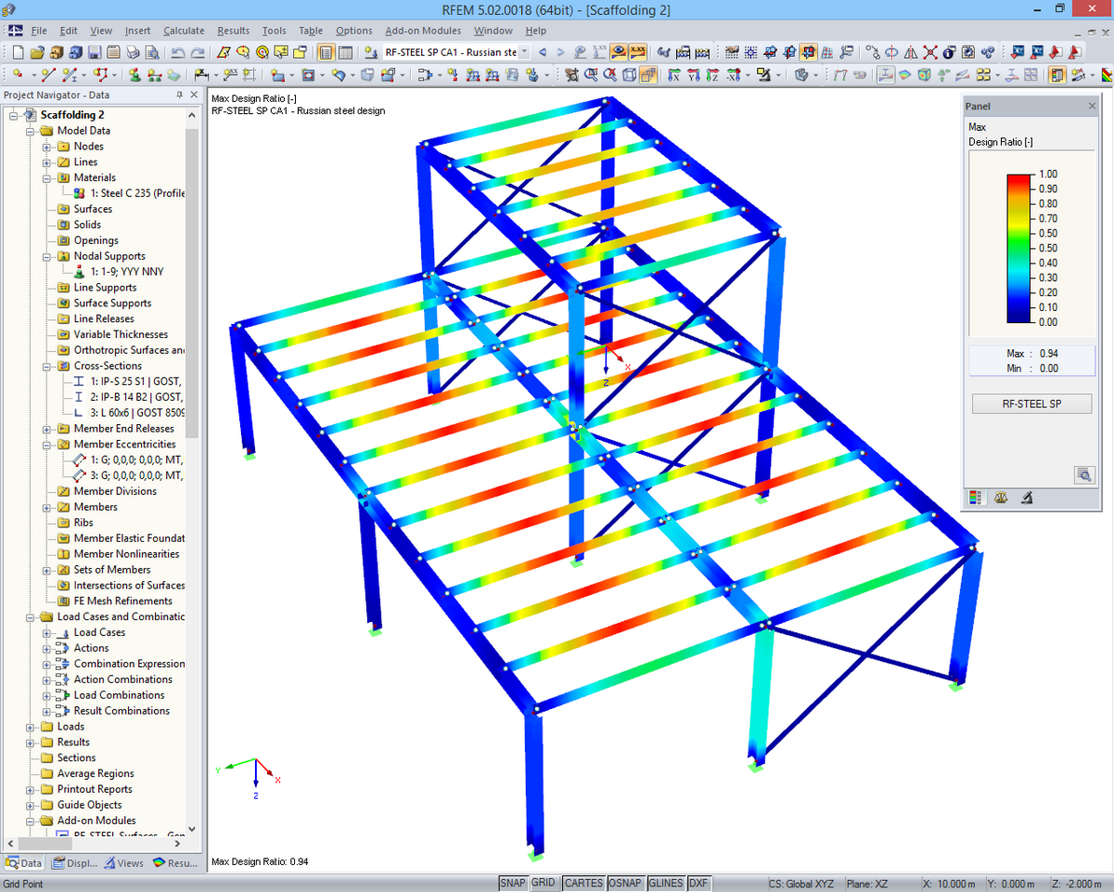Image resolution: width=1114 pixels, height=892 pixels.
Task: Disable GRID in the status bar
Action: coord(543,883)
